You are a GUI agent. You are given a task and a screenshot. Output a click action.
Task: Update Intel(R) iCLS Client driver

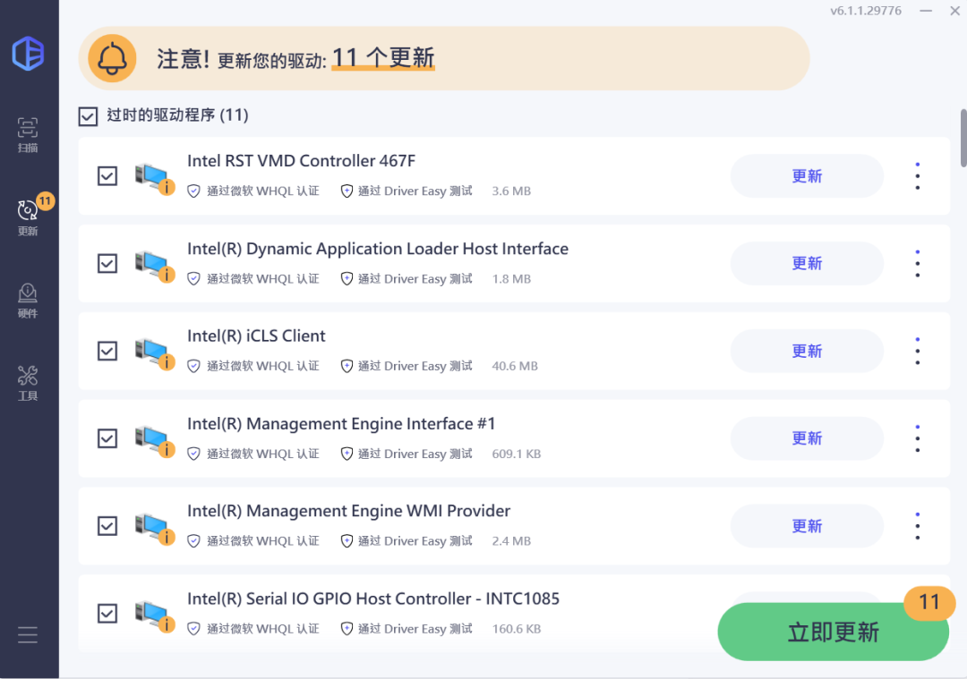[x=807, y=351]
